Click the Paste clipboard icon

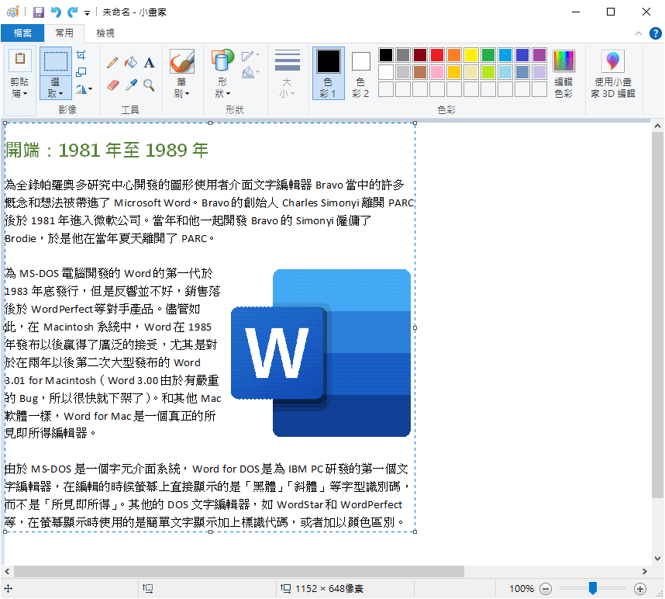tap(19, 59)
